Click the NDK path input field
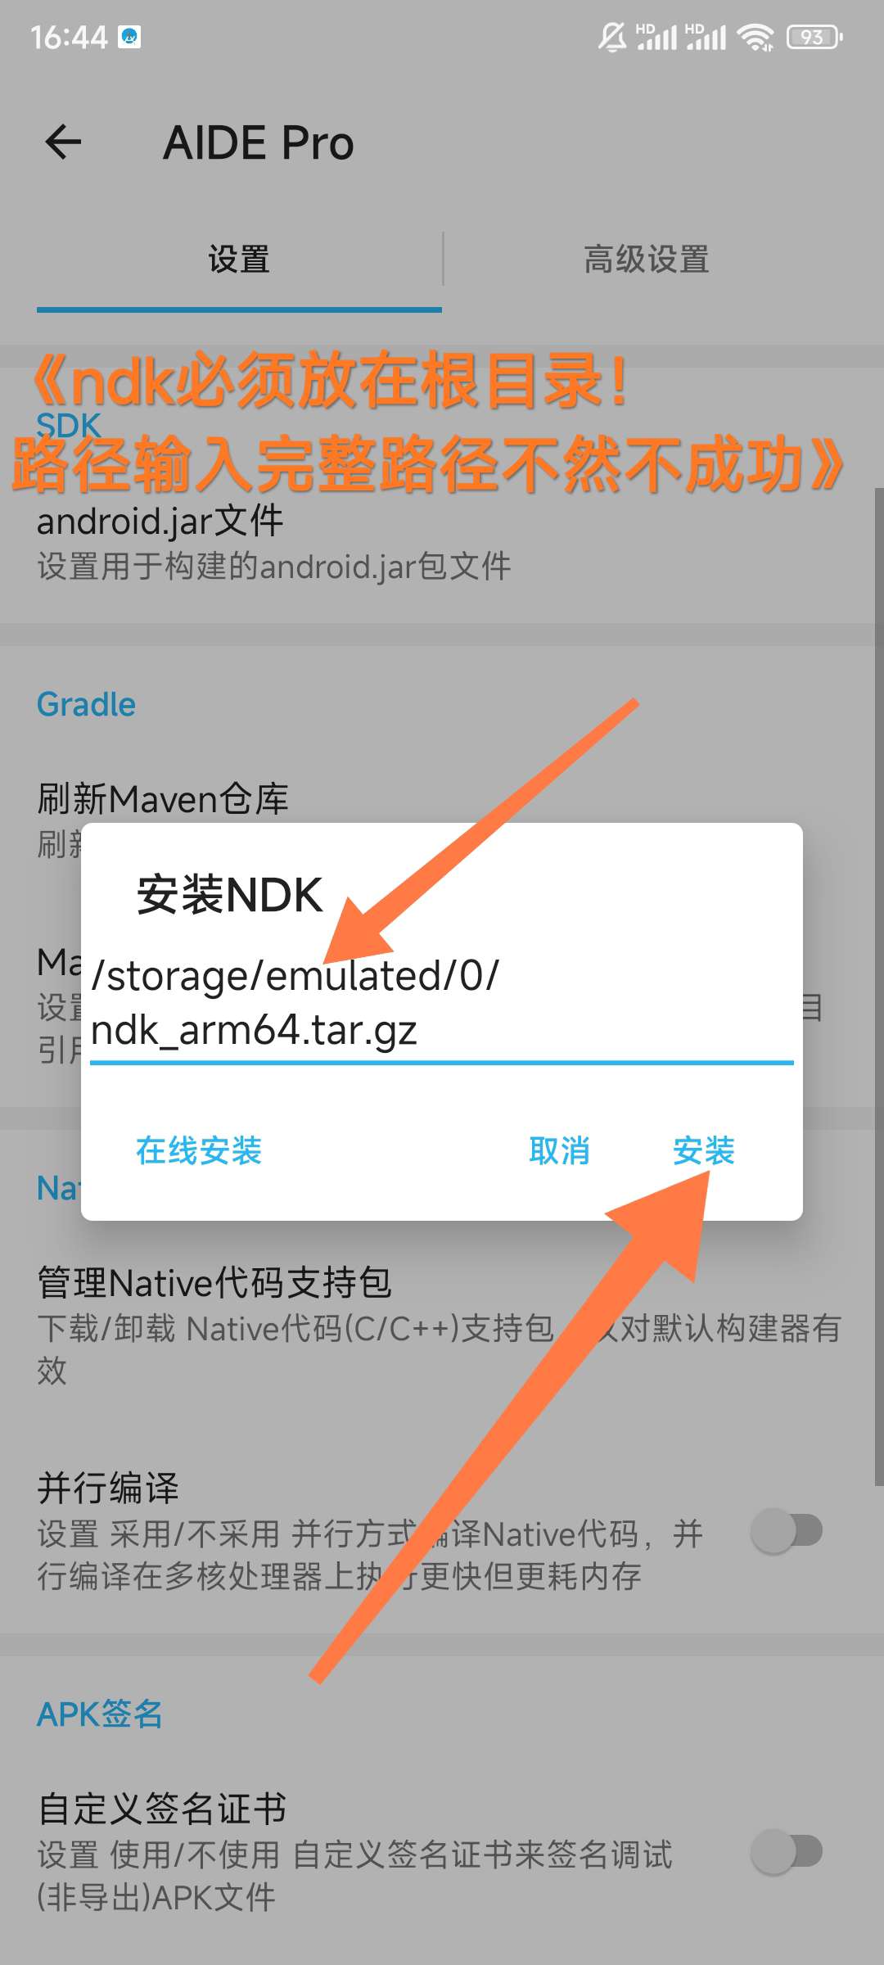The height and width of the screenshot is (1965, 884). [x=442, y=1004]
